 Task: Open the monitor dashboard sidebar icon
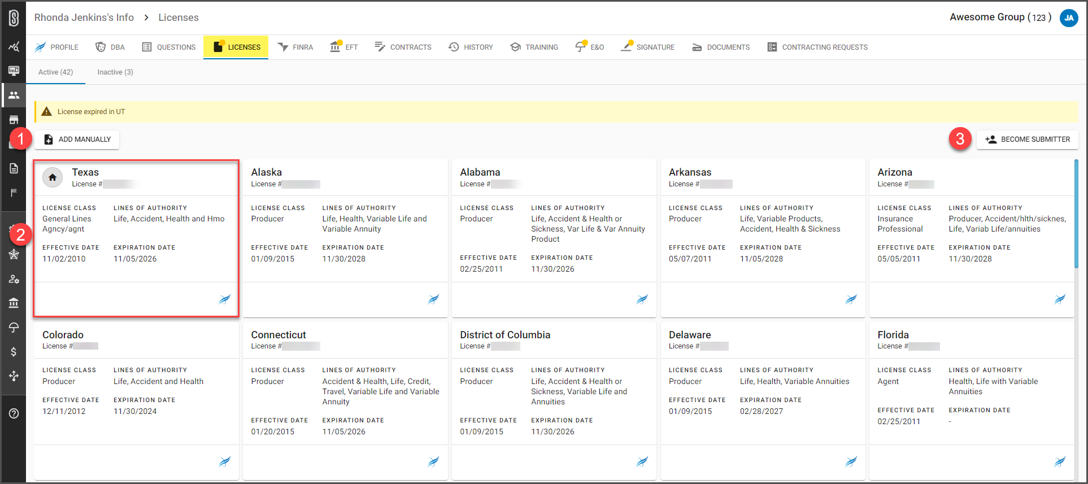14,71
